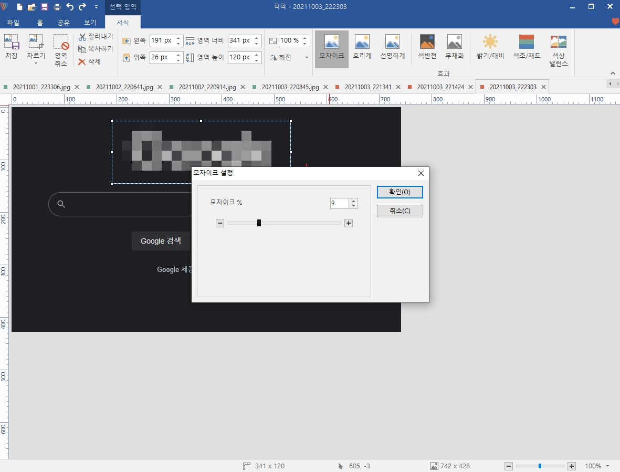Apply the Grayscale (무채화) effect
Viewport: 620px width, 472px height.
pyautogui.click(x=454, y=47)
